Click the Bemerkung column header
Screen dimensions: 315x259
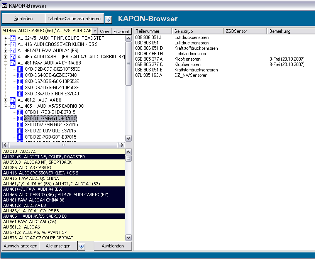coord(291,31)
